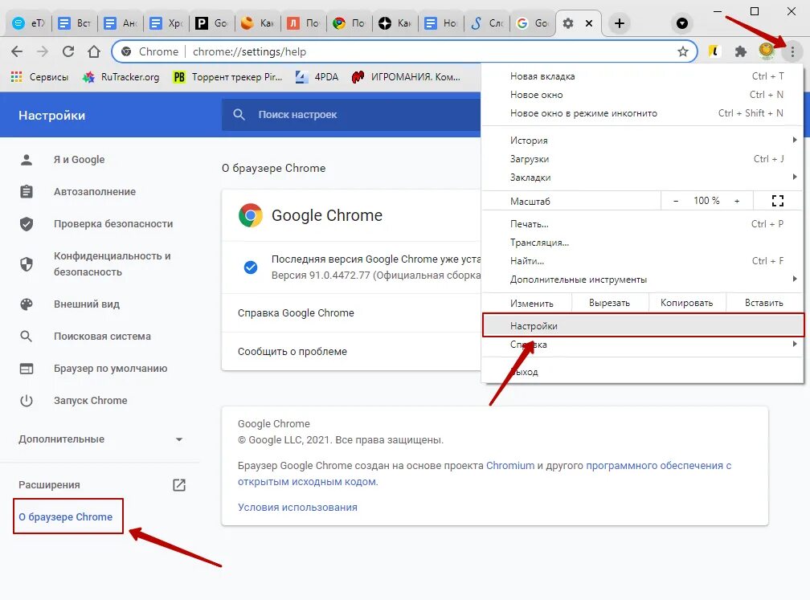The height and width of the screenshot is (600, 810).
Task: Close the active Settings tab
Action: [588, 23]
